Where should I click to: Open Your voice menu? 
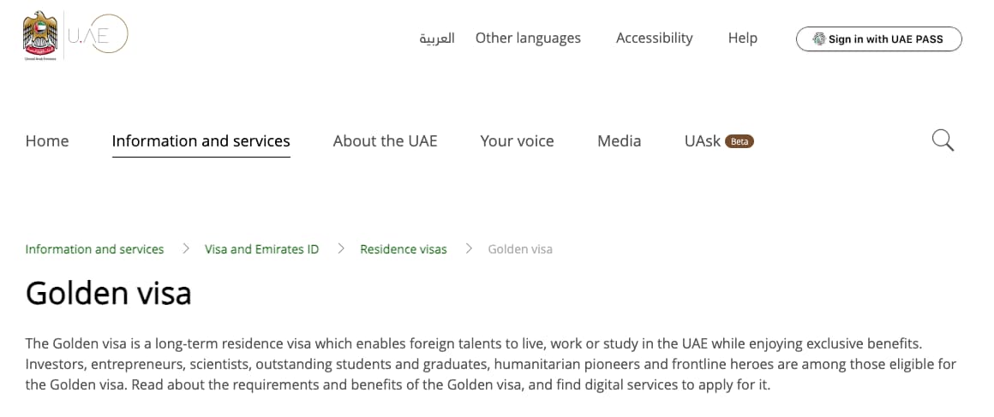click(518, 140)
